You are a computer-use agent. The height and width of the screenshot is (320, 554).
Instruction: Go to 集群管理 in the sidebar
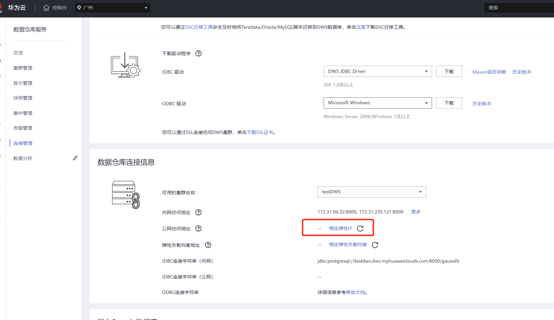[23, 68]
